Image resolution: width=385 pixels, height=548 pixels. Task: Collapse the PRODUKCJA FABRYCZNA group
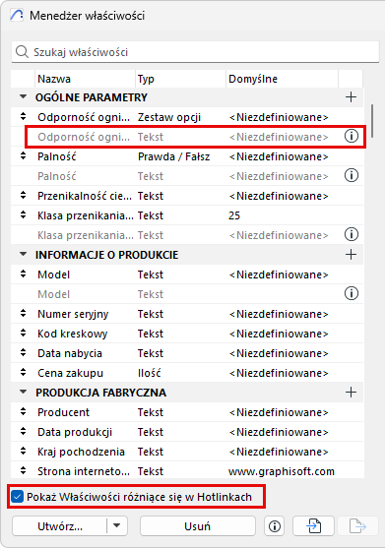(23, 393)
